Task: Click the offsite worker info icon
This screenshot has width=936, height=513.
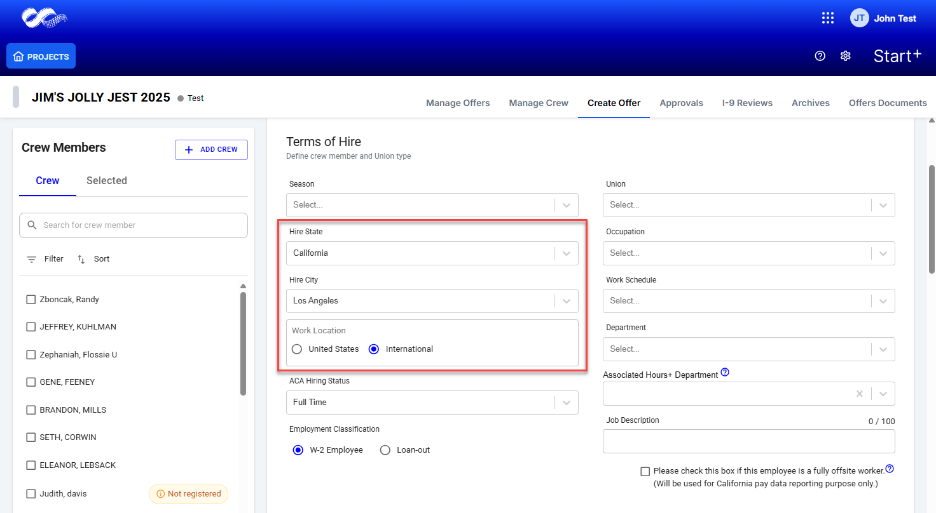Action: [x=890, y=469]
